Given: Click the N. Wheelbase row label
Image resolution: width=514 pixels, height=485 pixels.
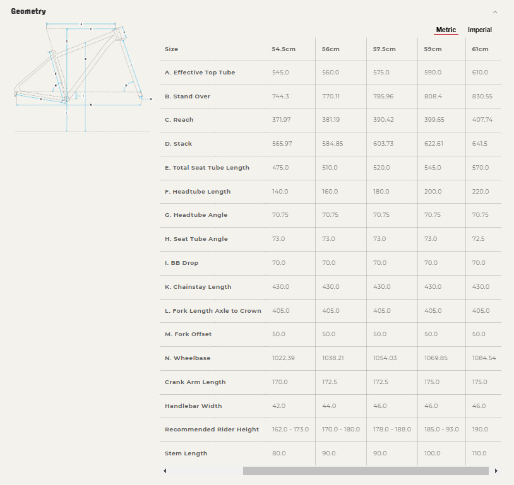Looking at the screenshot, I should click(188, 358).
